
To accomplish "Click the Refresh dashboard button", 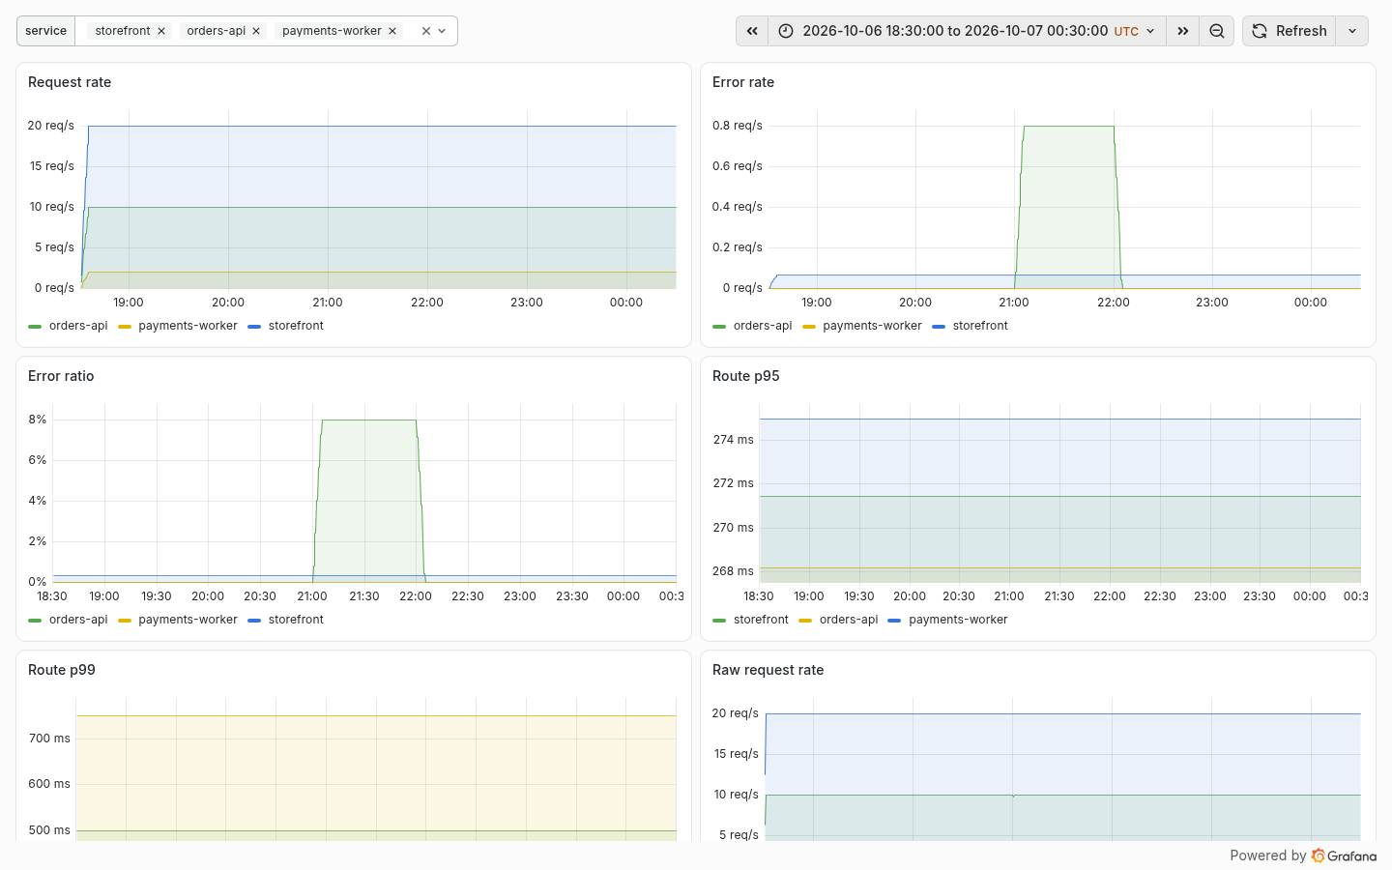I will [1289, 31].
